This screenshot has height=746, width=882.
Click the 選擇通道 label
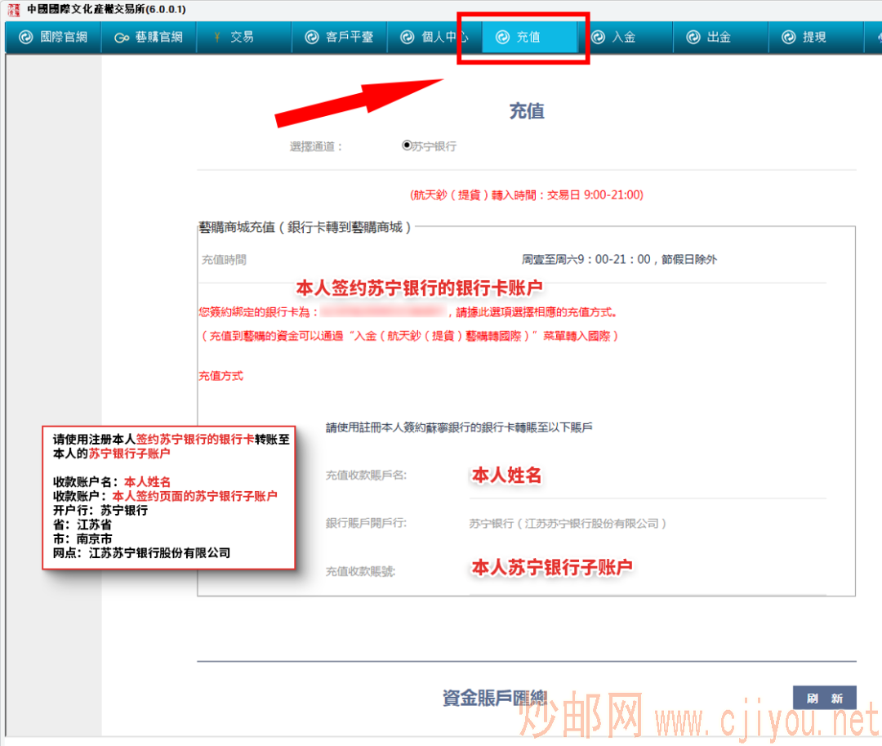coord(315,147)
